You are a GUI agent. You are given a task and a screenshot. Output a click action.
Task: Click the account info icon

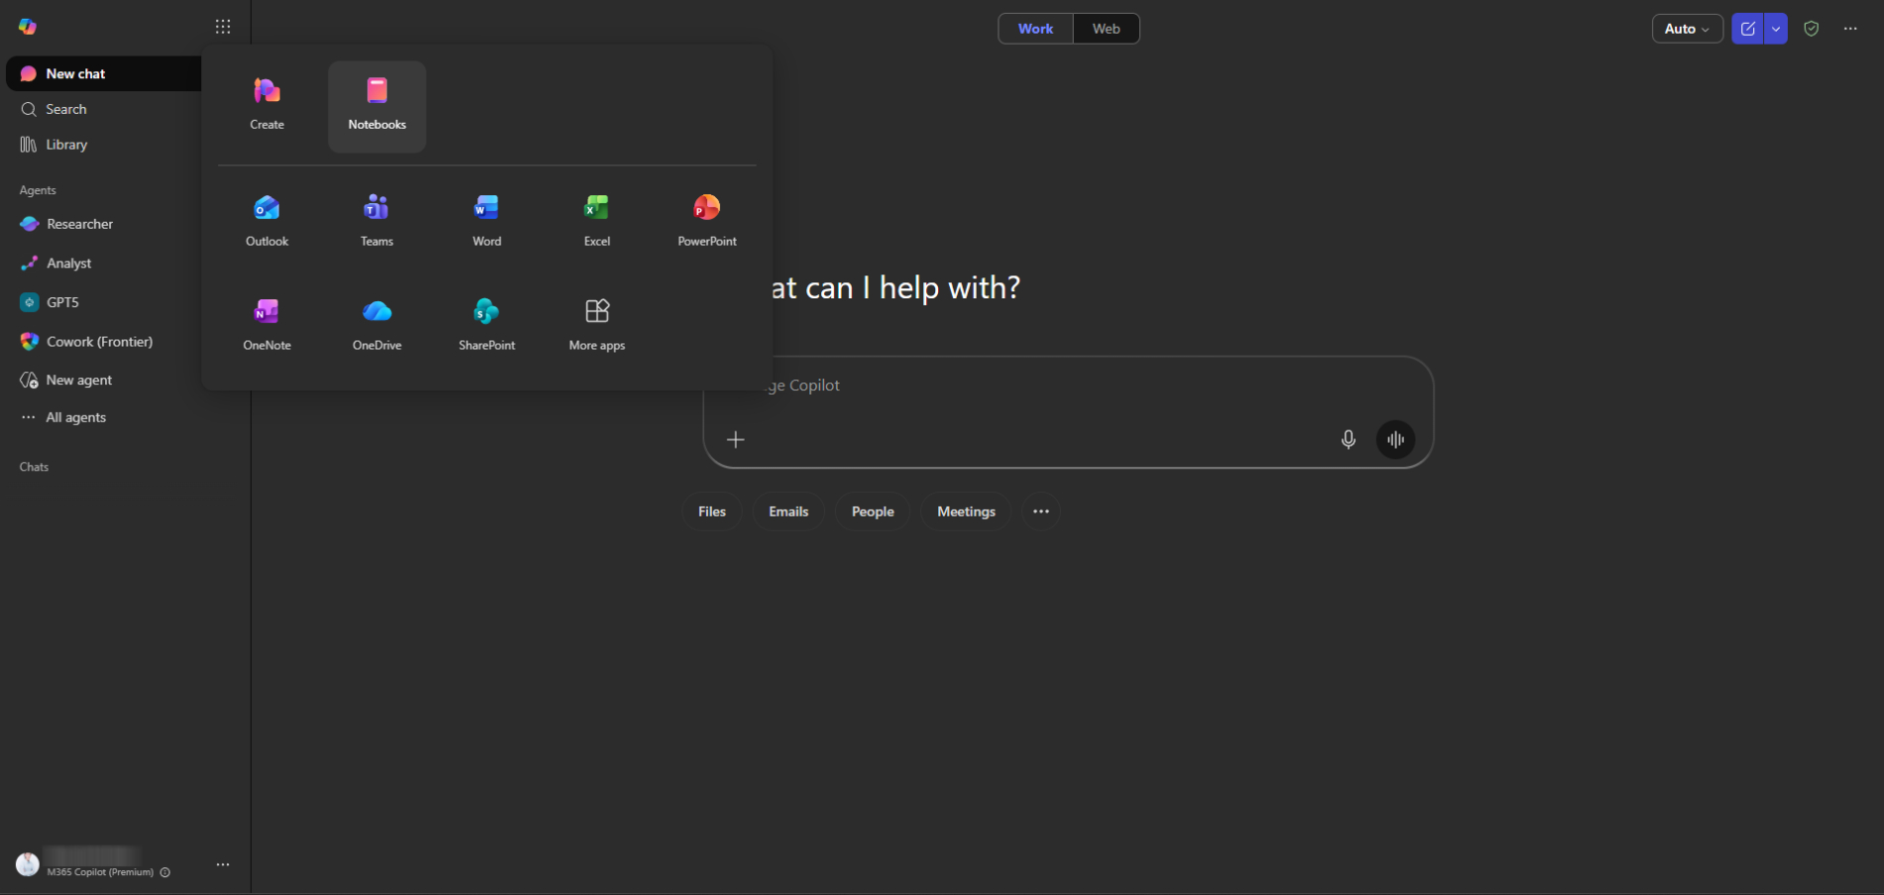166,872
